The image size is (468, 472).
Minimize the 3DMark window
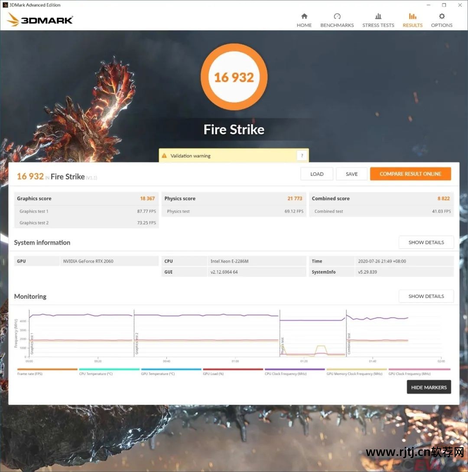pyautogui.click(x=428, y=5)
